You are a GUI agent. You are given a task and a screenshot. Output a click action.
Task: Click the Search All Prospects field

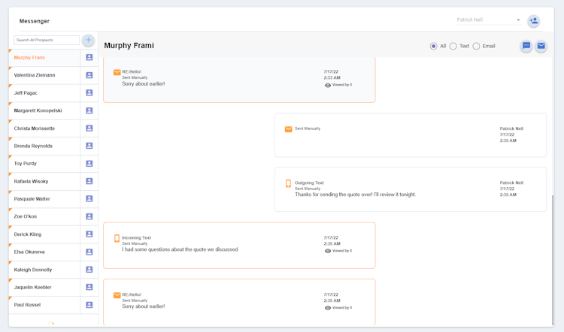point(46,40)
